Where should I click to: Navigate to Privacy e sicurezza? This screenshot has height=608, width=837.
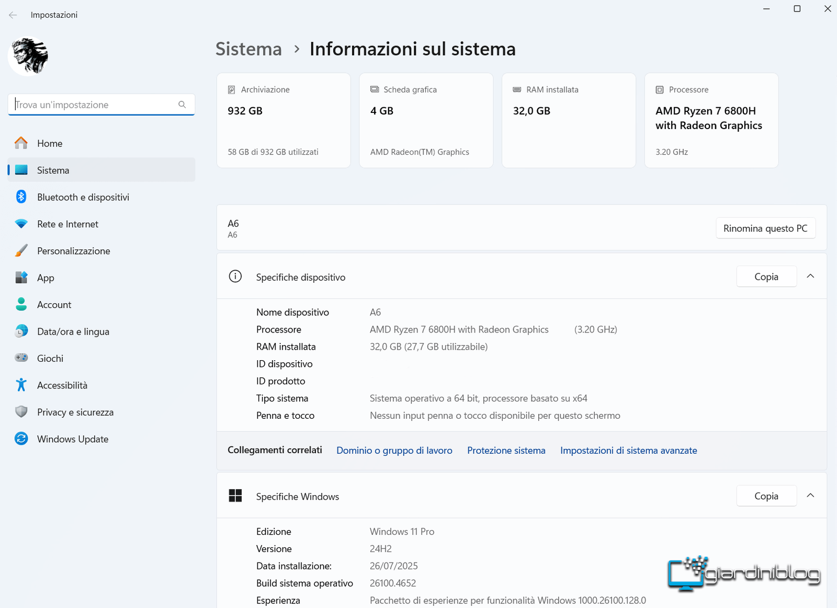pyautogui.click(x=101, y=412)
